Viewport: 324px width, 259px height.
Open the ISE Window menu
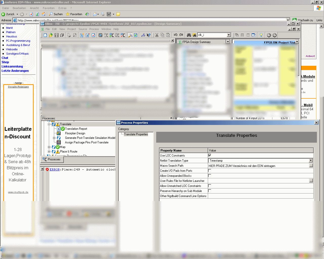(106, 29)
